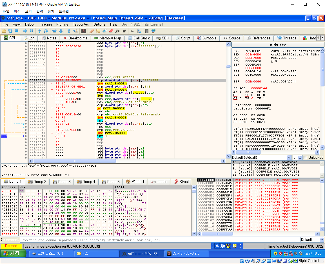Open the Variables hash icon

124,31
